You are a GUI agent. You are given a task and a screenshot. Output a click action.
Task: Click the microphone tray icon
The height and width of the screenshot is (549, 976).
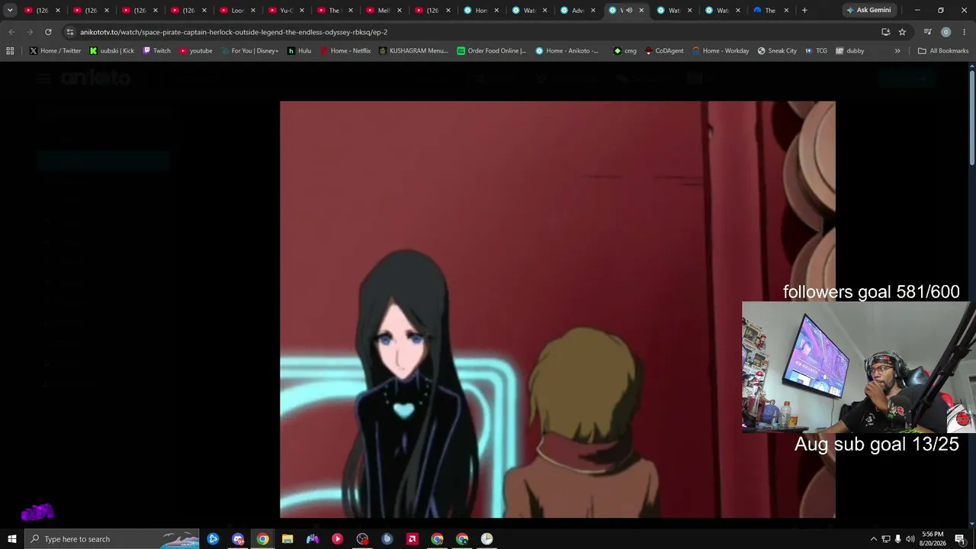[897, 539]
